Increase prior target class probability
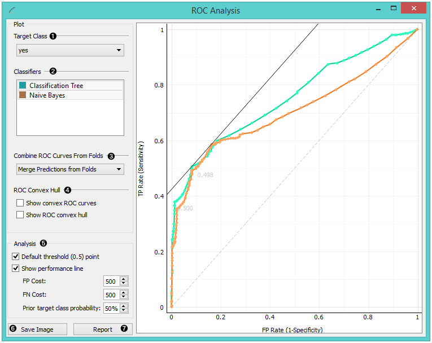 pyautogui.click(x=124, y=306)
